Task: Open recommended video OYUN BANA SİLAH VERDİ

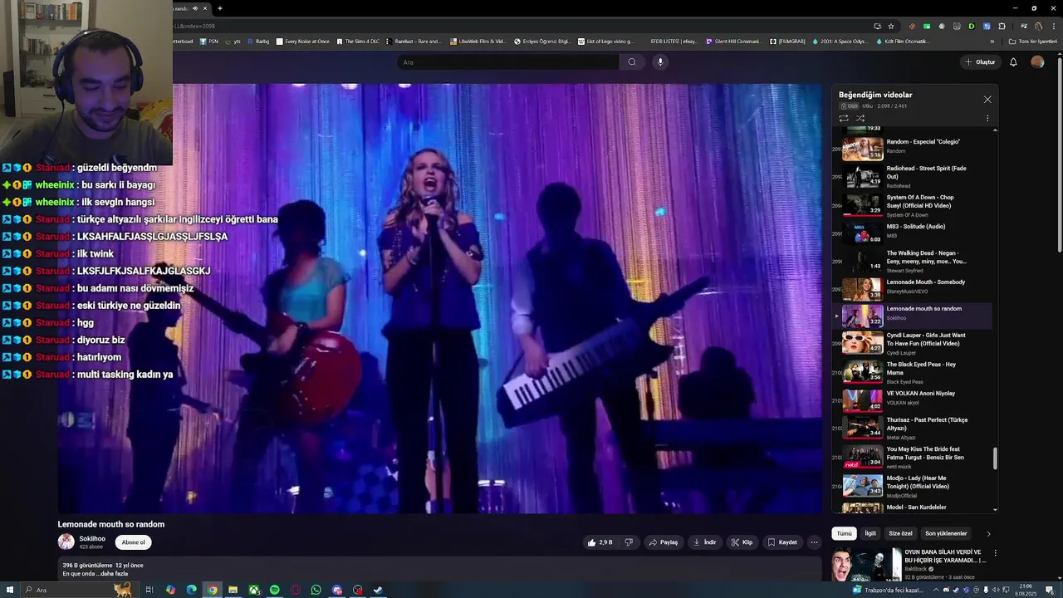Action: tap(944, 556)
